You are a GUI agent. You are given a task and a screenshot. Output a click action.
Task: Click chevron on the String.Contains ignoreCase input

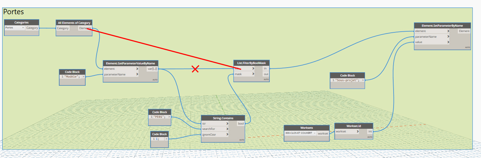(x=227, y=135)
